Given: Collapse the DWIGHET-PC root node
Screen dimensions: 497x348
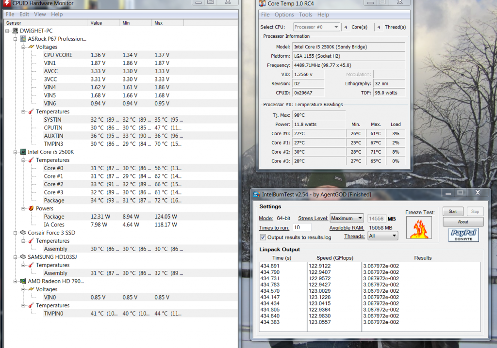Looking at the screenshot, I should tap(7, 31).
